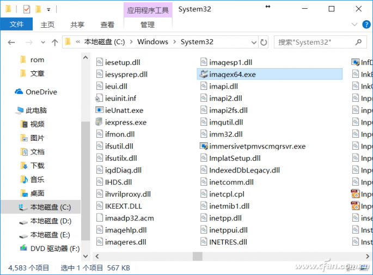Viewport: 373px width, 275px height.
Task: Open the Help question mark icon
Action: click(x=366, y=25)
